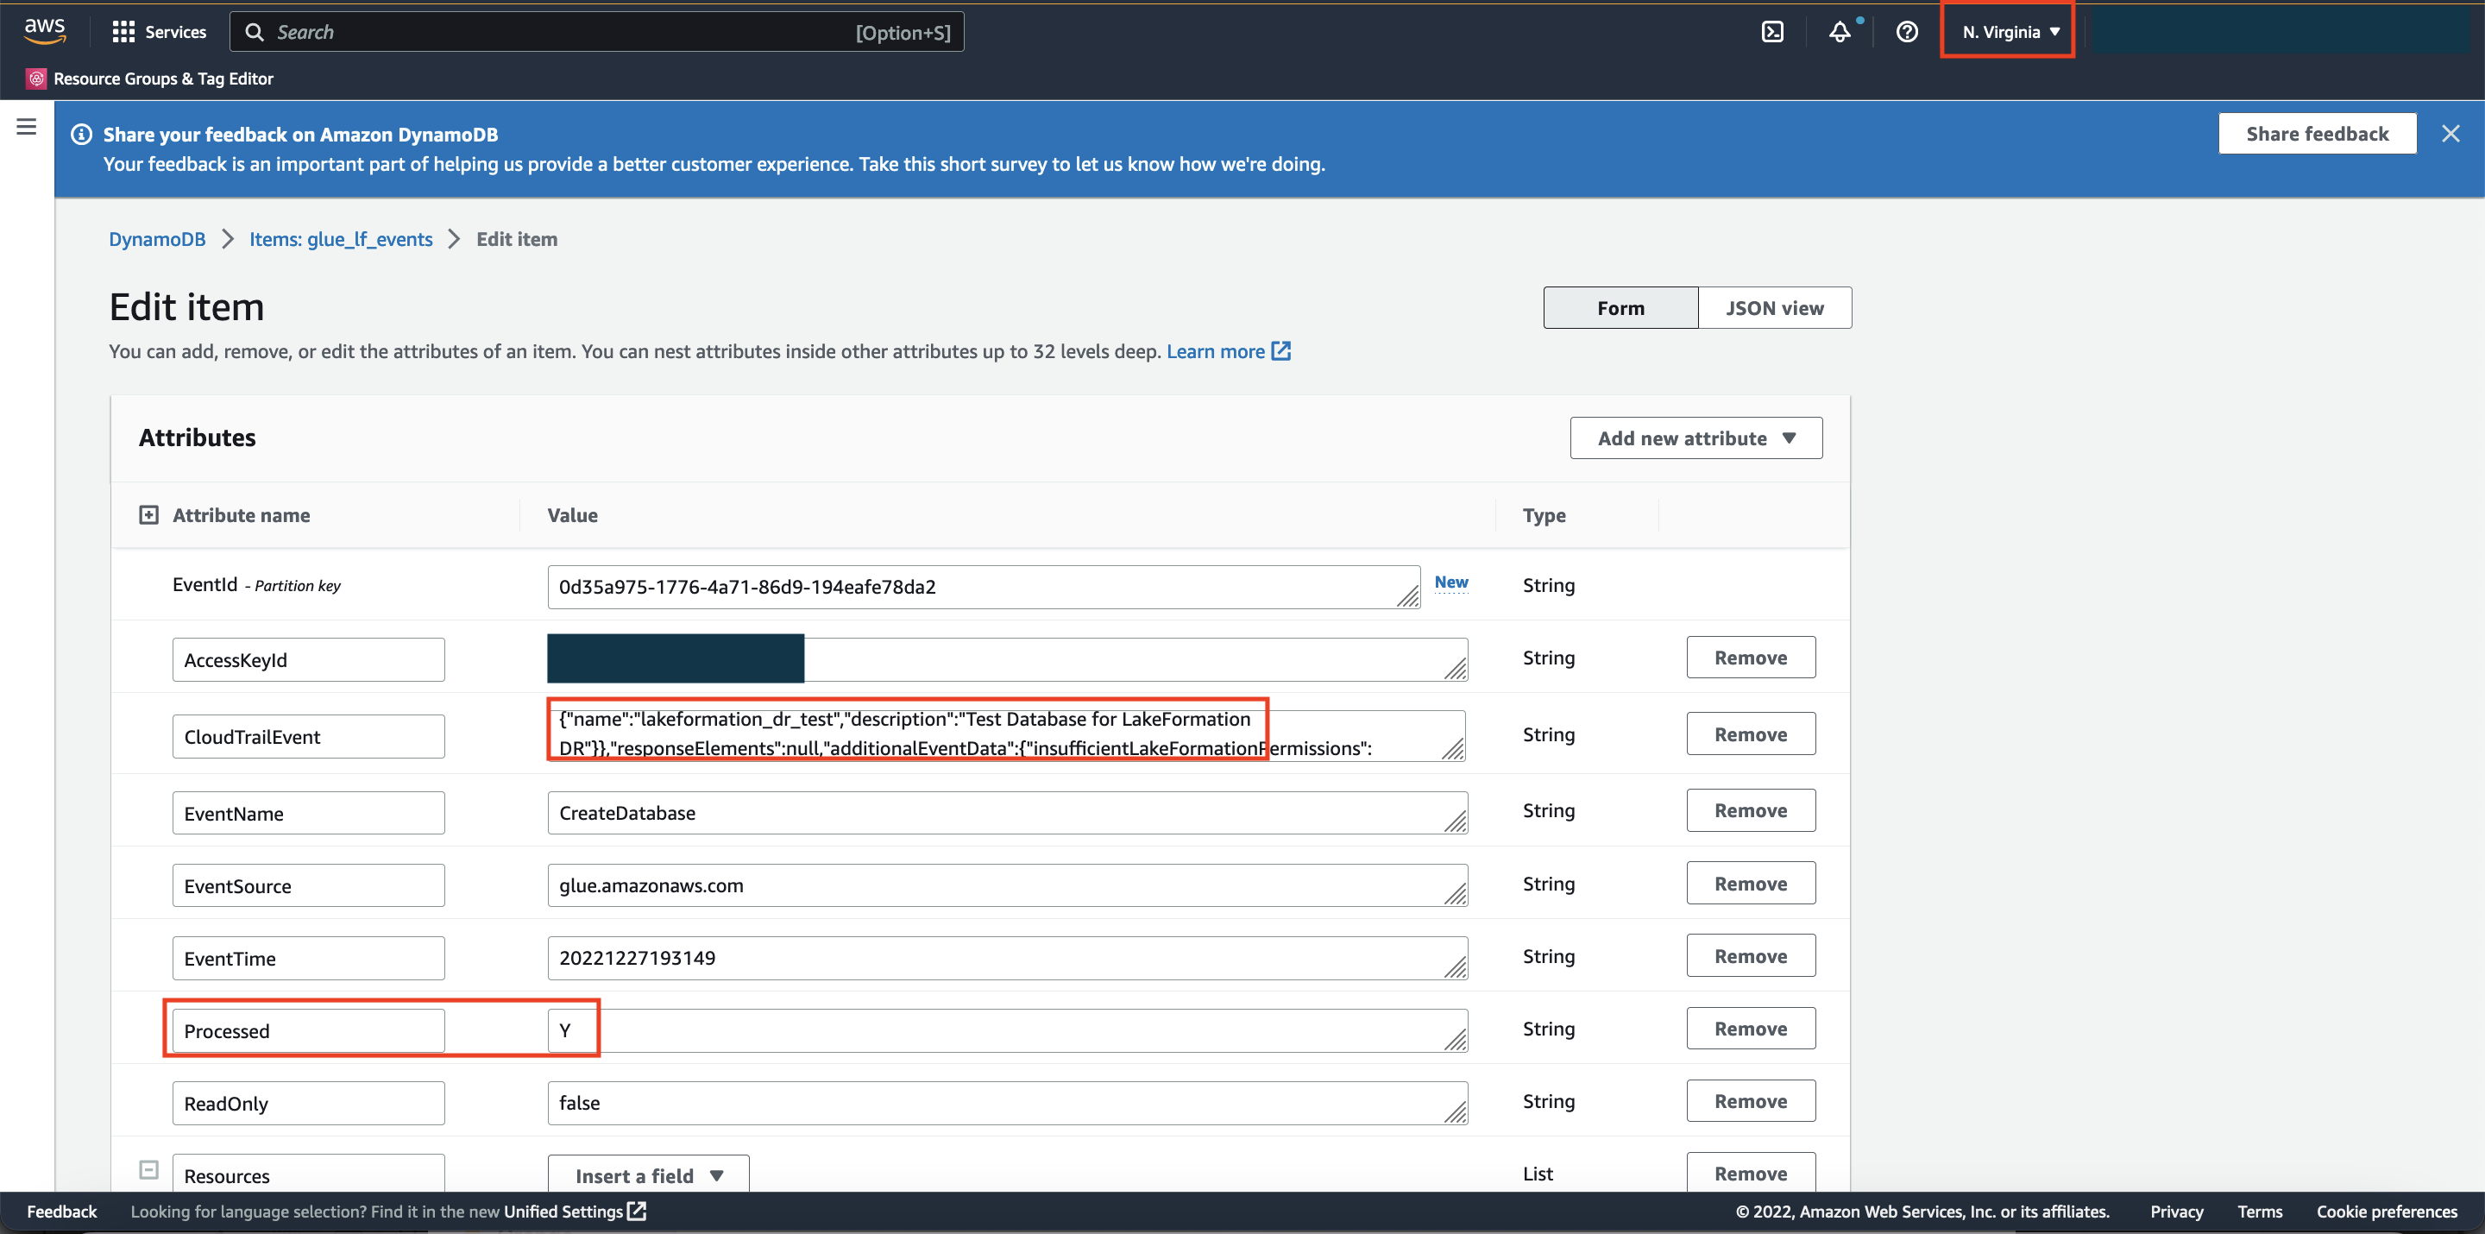Open the Services grid menu
The width and height of the screenshot is (2485, 1234).
(x=123, y=32)
